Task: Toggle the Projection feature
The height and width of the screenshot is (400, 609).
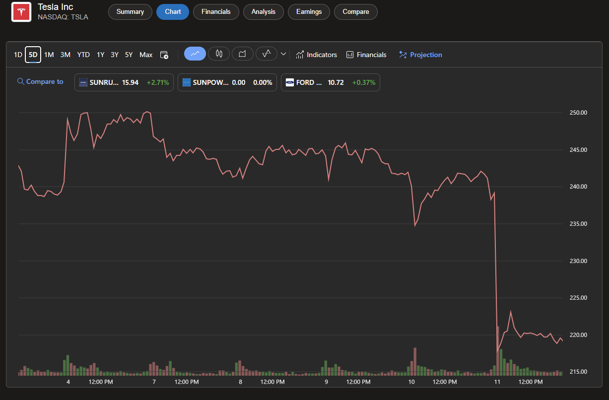Action: 420,55
